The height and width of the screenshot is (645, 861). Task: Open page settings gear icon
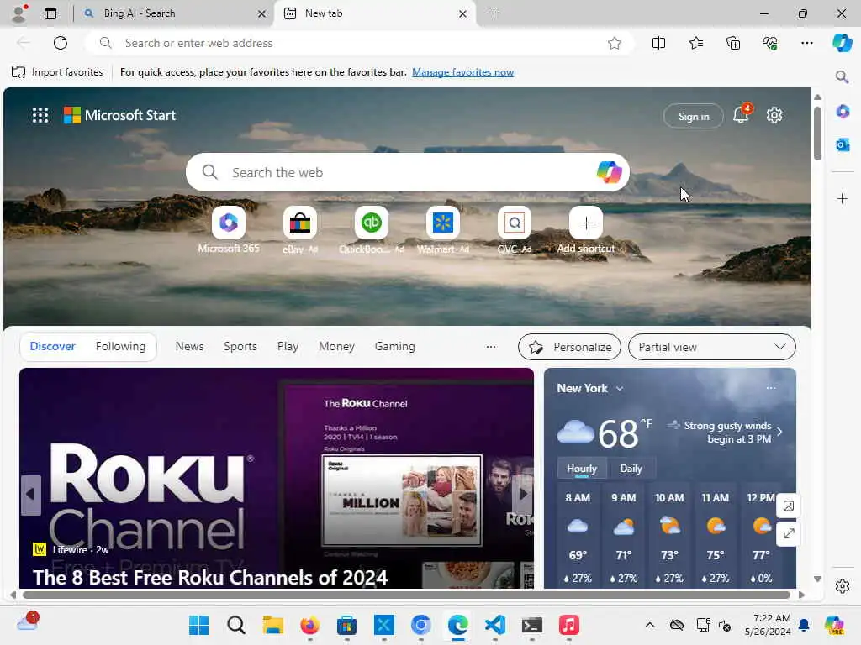pos(774,115)
